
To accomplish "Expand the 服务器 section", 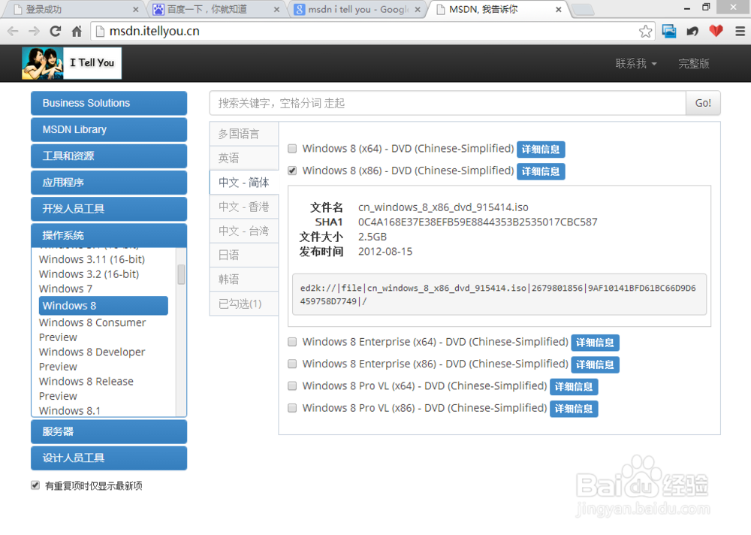I will coord(109,431).
